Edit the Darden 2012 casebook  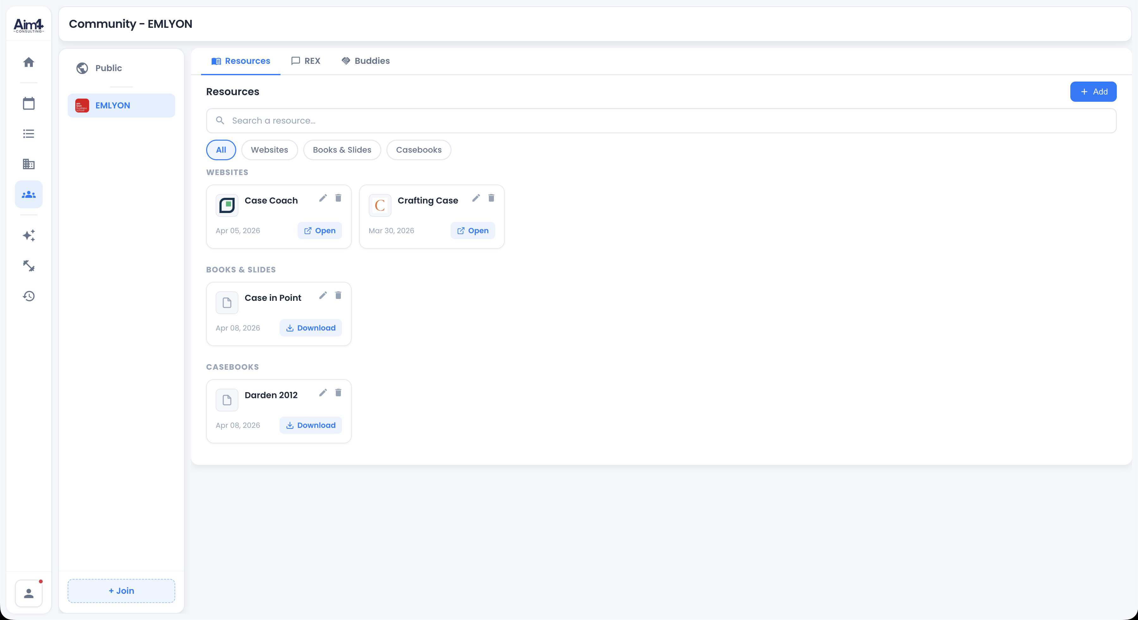tap(323, 392)
